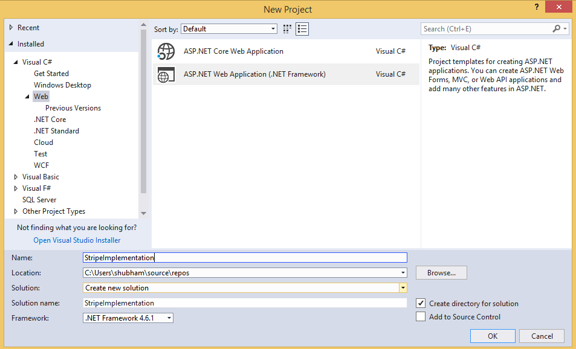This screenshot has height=349, width=576.
Task: Open the search options dropdown arrow
Action: coord(565,28)
